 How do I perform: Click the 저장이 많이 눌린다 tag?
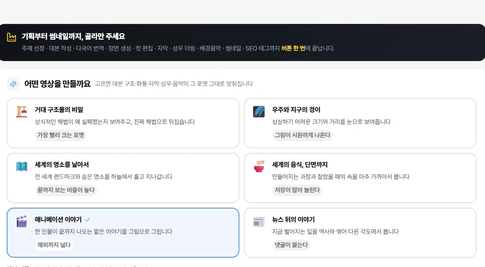(x=297, y=190)
